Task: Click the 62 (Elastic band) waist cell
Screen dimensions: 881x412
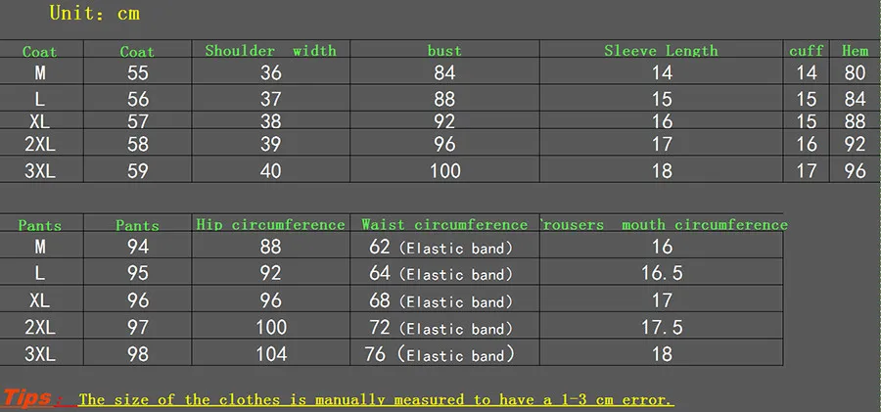Action: [x=441, y=247]
